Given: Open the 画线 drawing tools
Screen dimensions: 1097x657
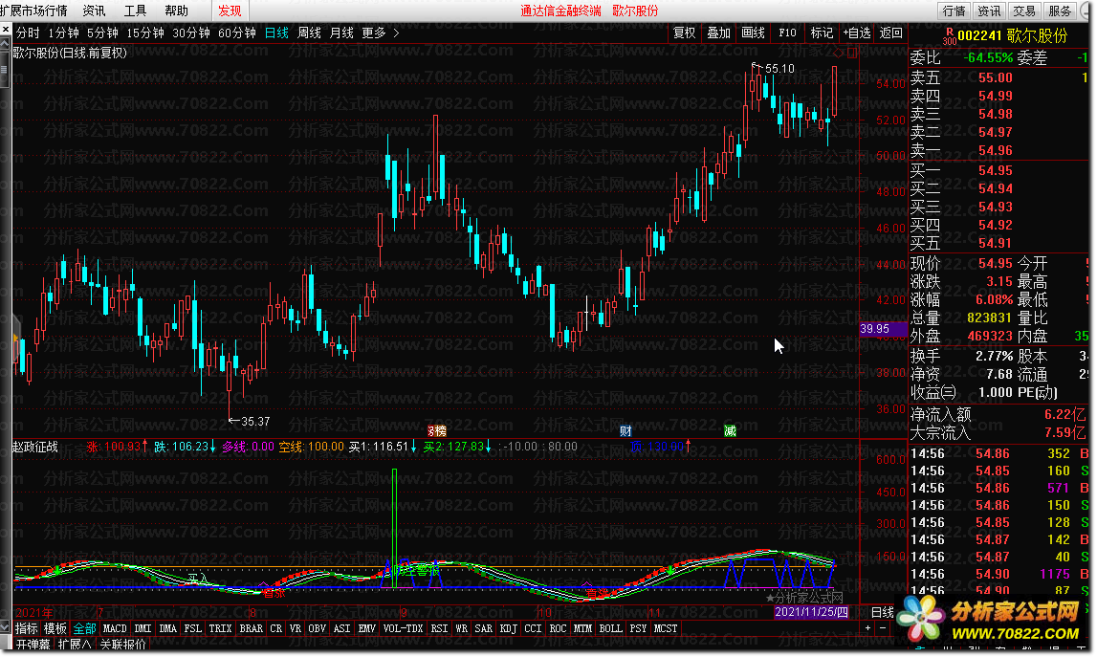Looking at the screenshot, I should pyautogui.click(x=753, y=33).
